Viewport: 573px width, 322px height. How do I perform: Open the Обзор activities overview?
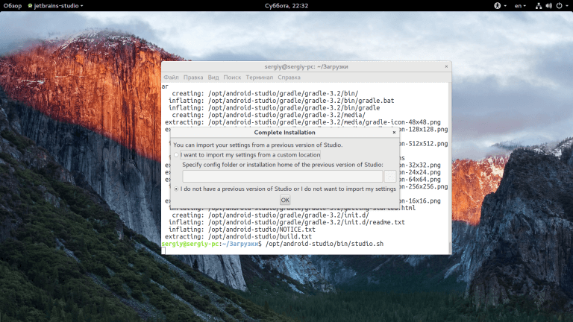tap(13, 6)
